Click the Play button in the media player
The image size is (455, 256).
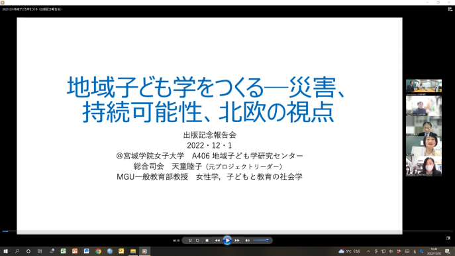[227, 240]
